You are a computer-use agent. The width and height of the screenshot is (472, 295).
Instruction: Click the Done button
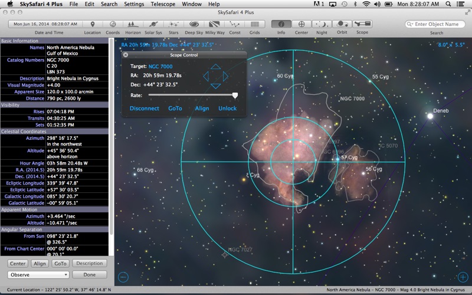(x=90, y=274)
